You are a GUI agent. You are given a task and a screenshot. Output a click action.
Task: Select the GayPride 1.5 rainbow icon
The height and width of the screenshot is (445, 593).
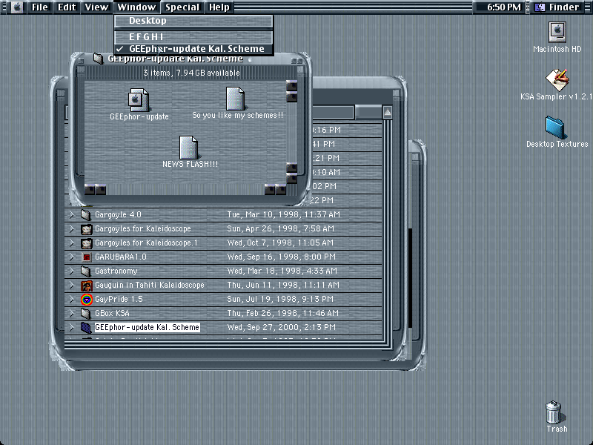pos(87,300)
